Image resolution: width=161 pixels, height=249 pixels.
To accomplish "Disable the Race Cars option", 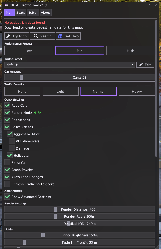I will [x=7, y=106].
